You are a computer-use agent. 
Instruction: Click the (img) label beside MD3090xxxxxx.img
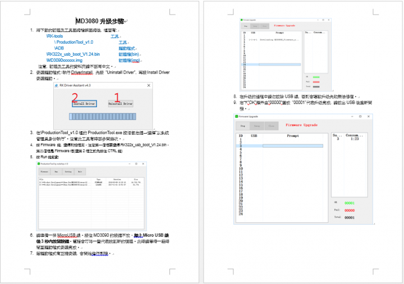click(x=129, y=60)
